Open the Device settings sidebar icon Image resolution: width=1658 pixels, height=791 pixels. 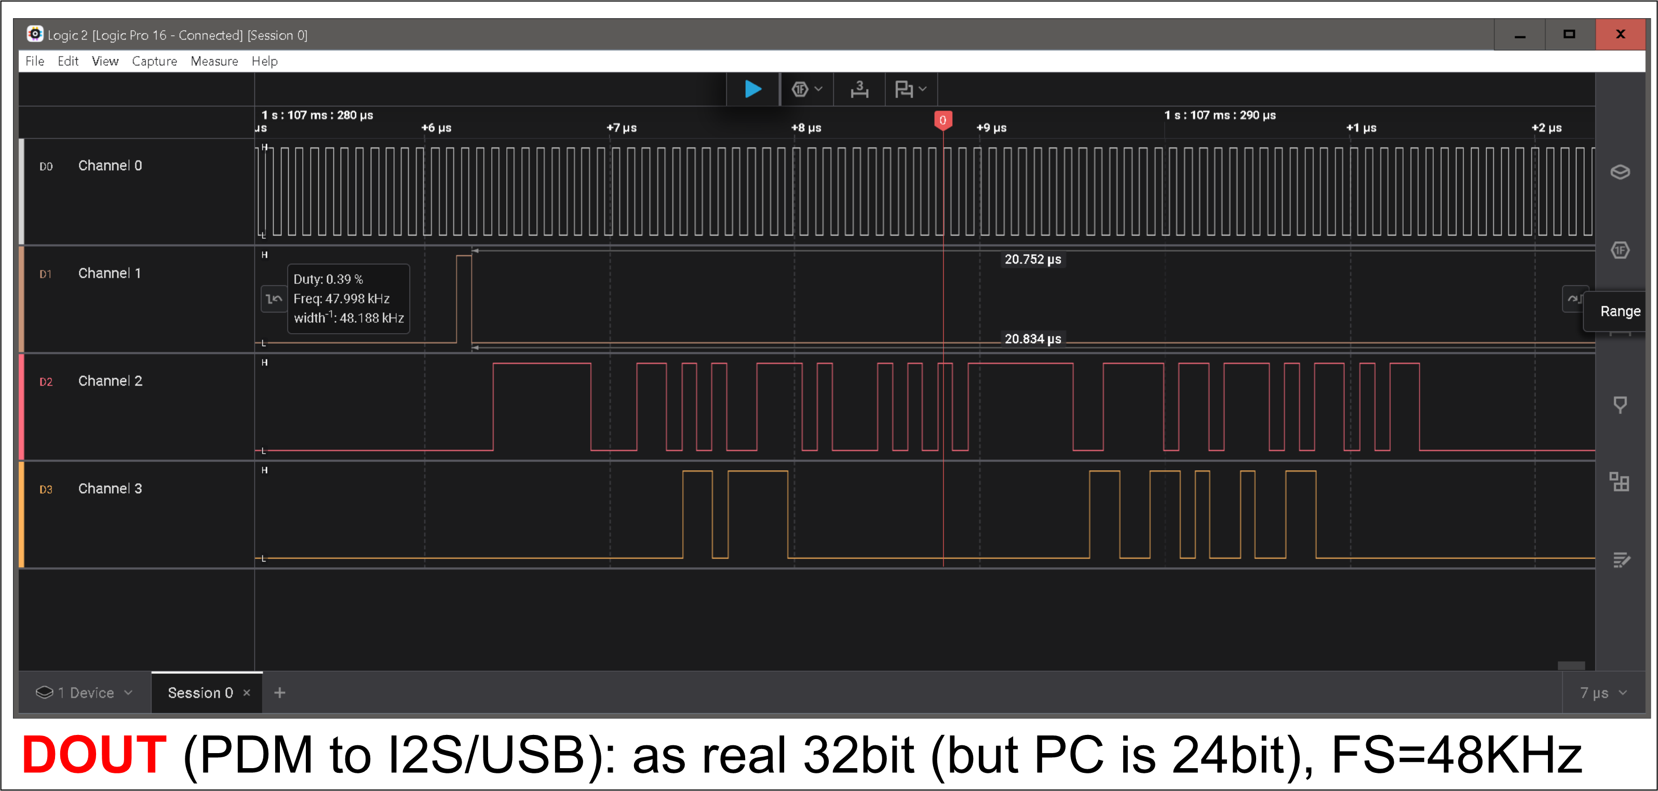1620,172
